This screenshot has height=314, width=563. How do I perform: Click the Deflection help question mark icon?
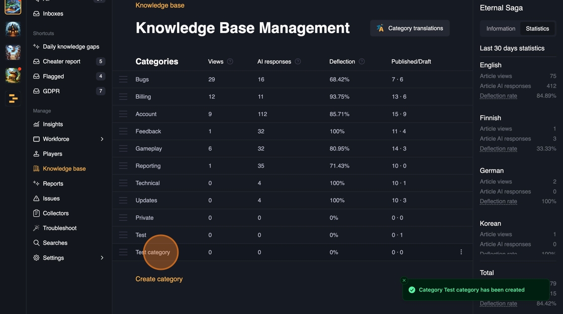pos(361,62)
